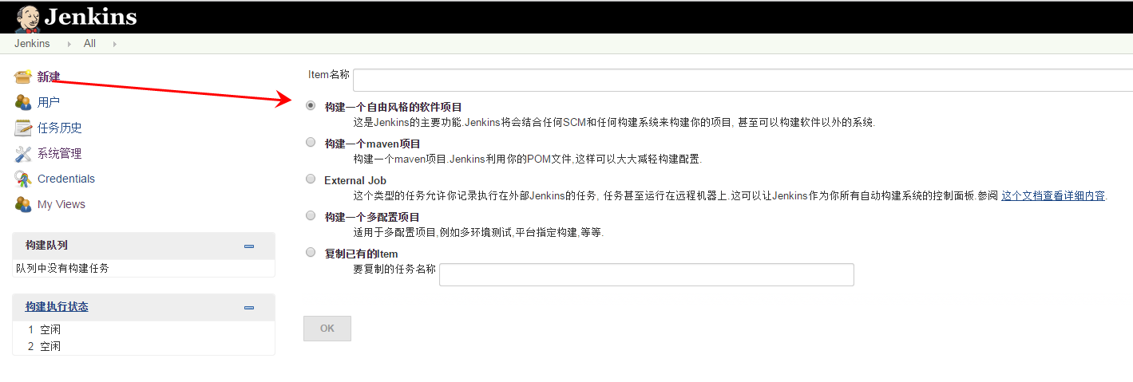Viewport: 1133px width, 382px height.
Task: Click the 系统管理 tools icon
Action: pos(23,153)
